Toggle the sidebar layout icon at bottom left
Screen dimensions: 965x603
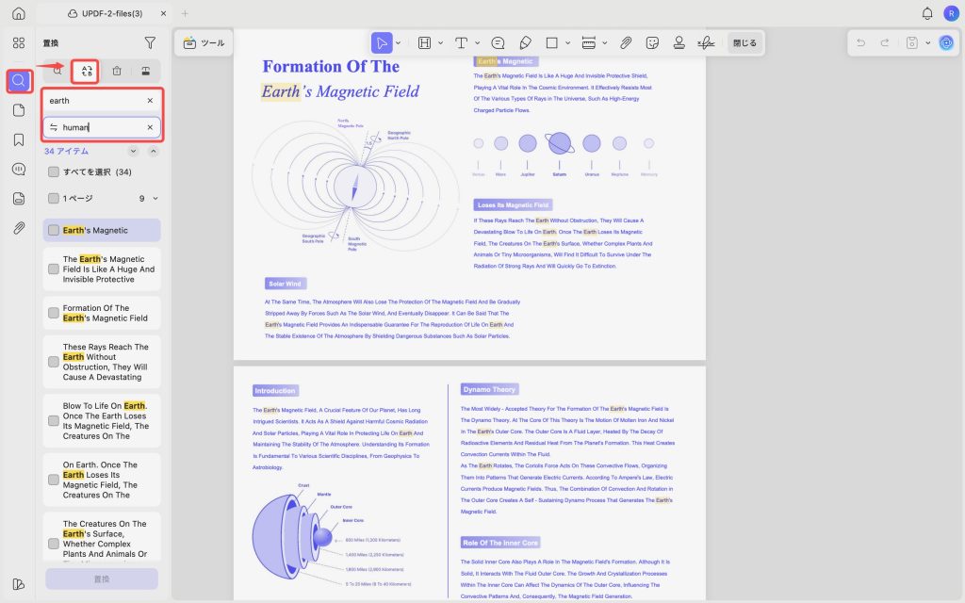[19, 584]
